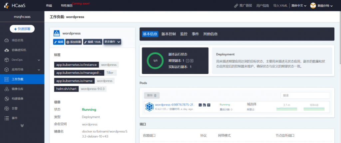Click the 网络模式 column header
This screenshot has width=341, height=143.
pos(224,136)
